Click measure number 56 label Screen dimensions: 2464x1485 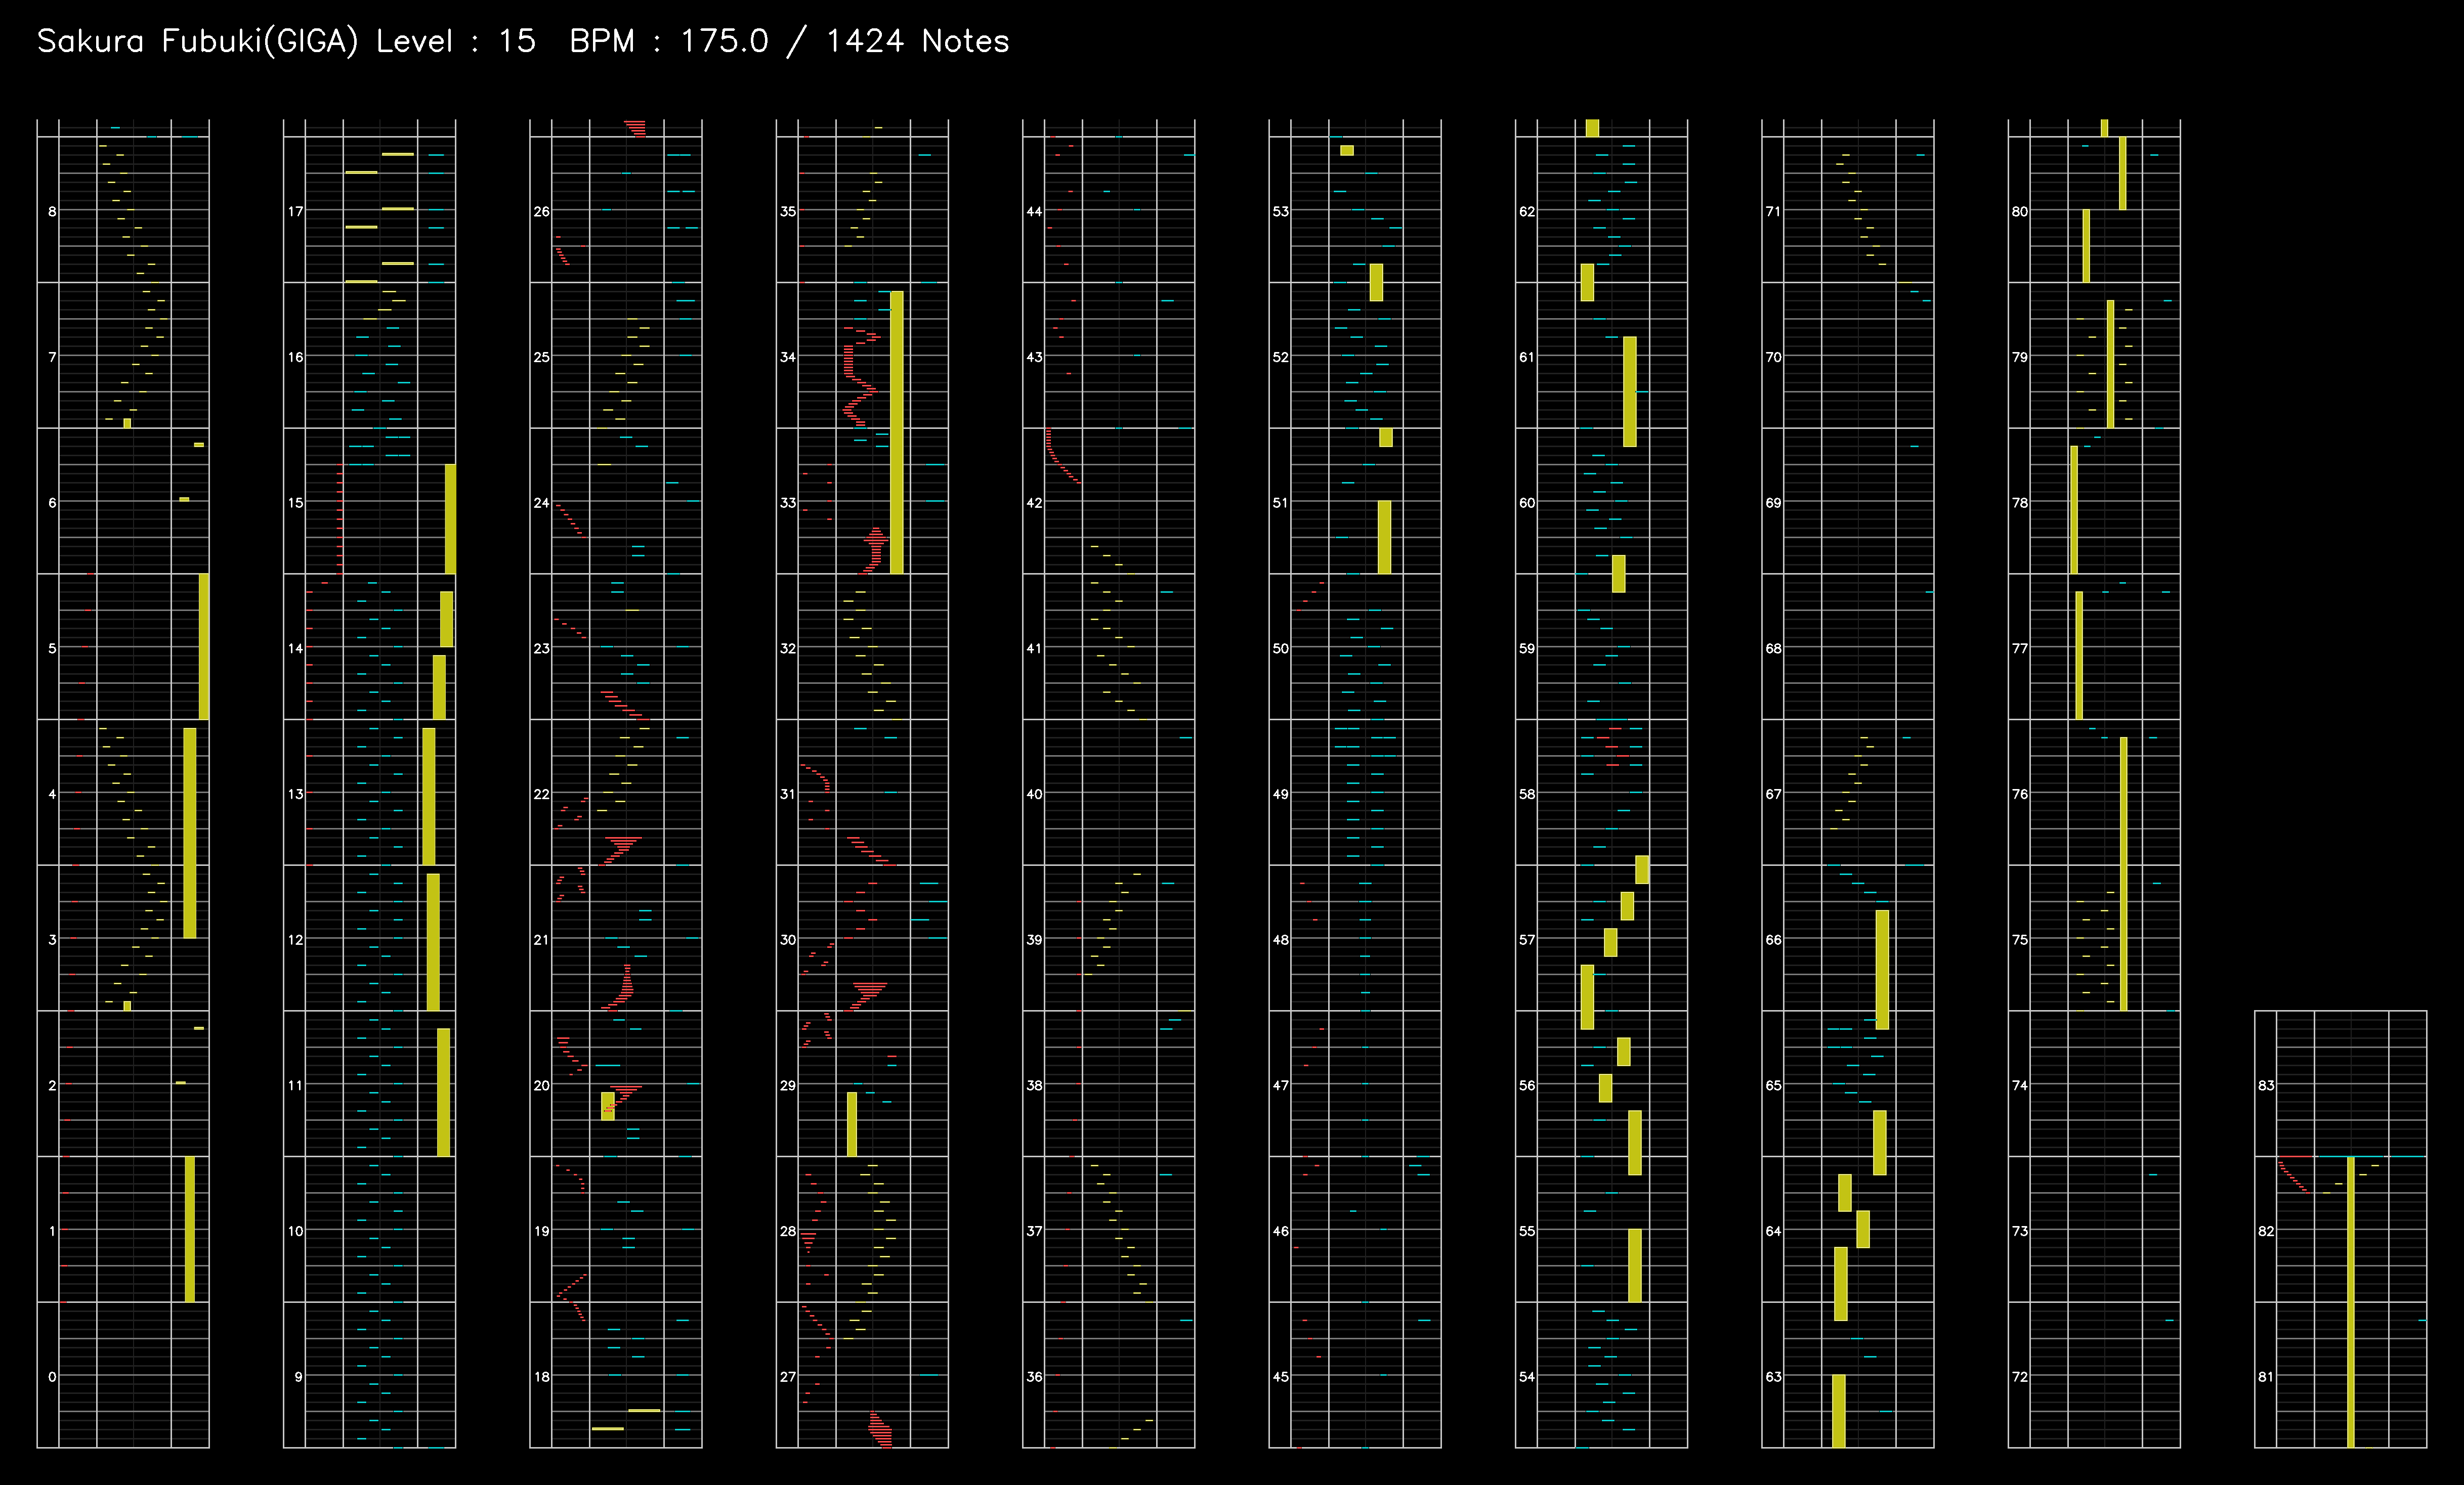tap(1527, 1085)
